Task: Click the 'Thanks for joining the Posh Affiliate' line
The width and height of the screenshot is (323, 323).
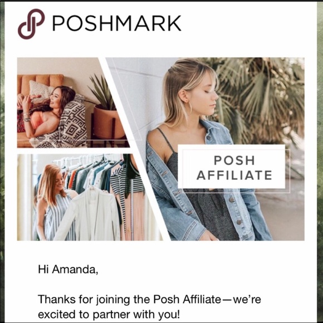Action: (x=149, y=299)
